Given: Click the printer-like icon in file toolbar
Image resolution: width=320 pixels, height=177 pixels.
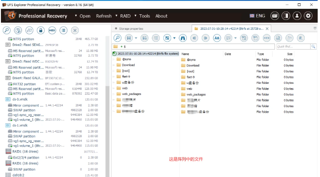Looking at the screenshot, I should tap(278, 38).
